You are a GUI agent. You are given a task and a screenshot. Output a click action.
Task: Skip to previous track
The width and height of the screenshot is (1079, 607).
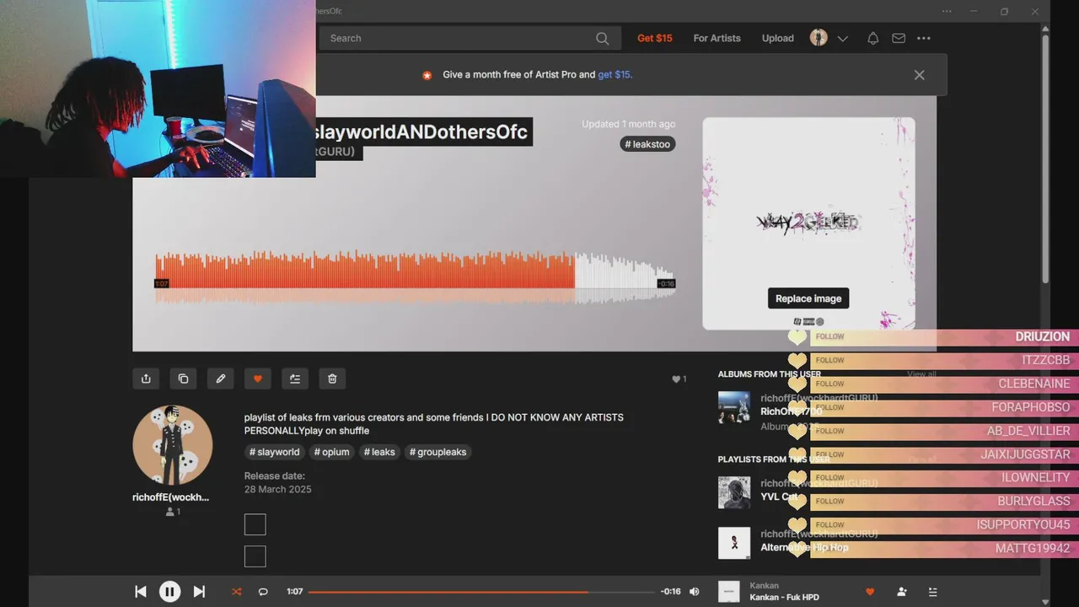tap(141, 592)
